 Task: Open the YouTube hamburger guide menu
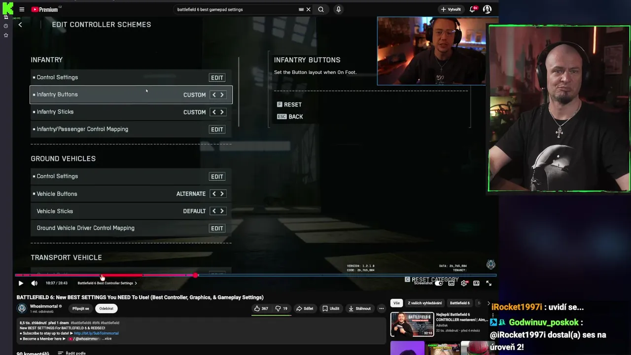click(x=22, y=9)
